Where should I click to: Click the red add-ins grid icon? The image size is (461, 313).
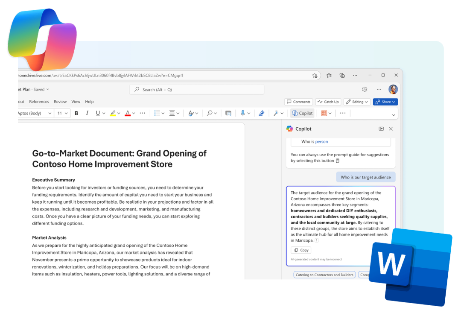(324, 113)
